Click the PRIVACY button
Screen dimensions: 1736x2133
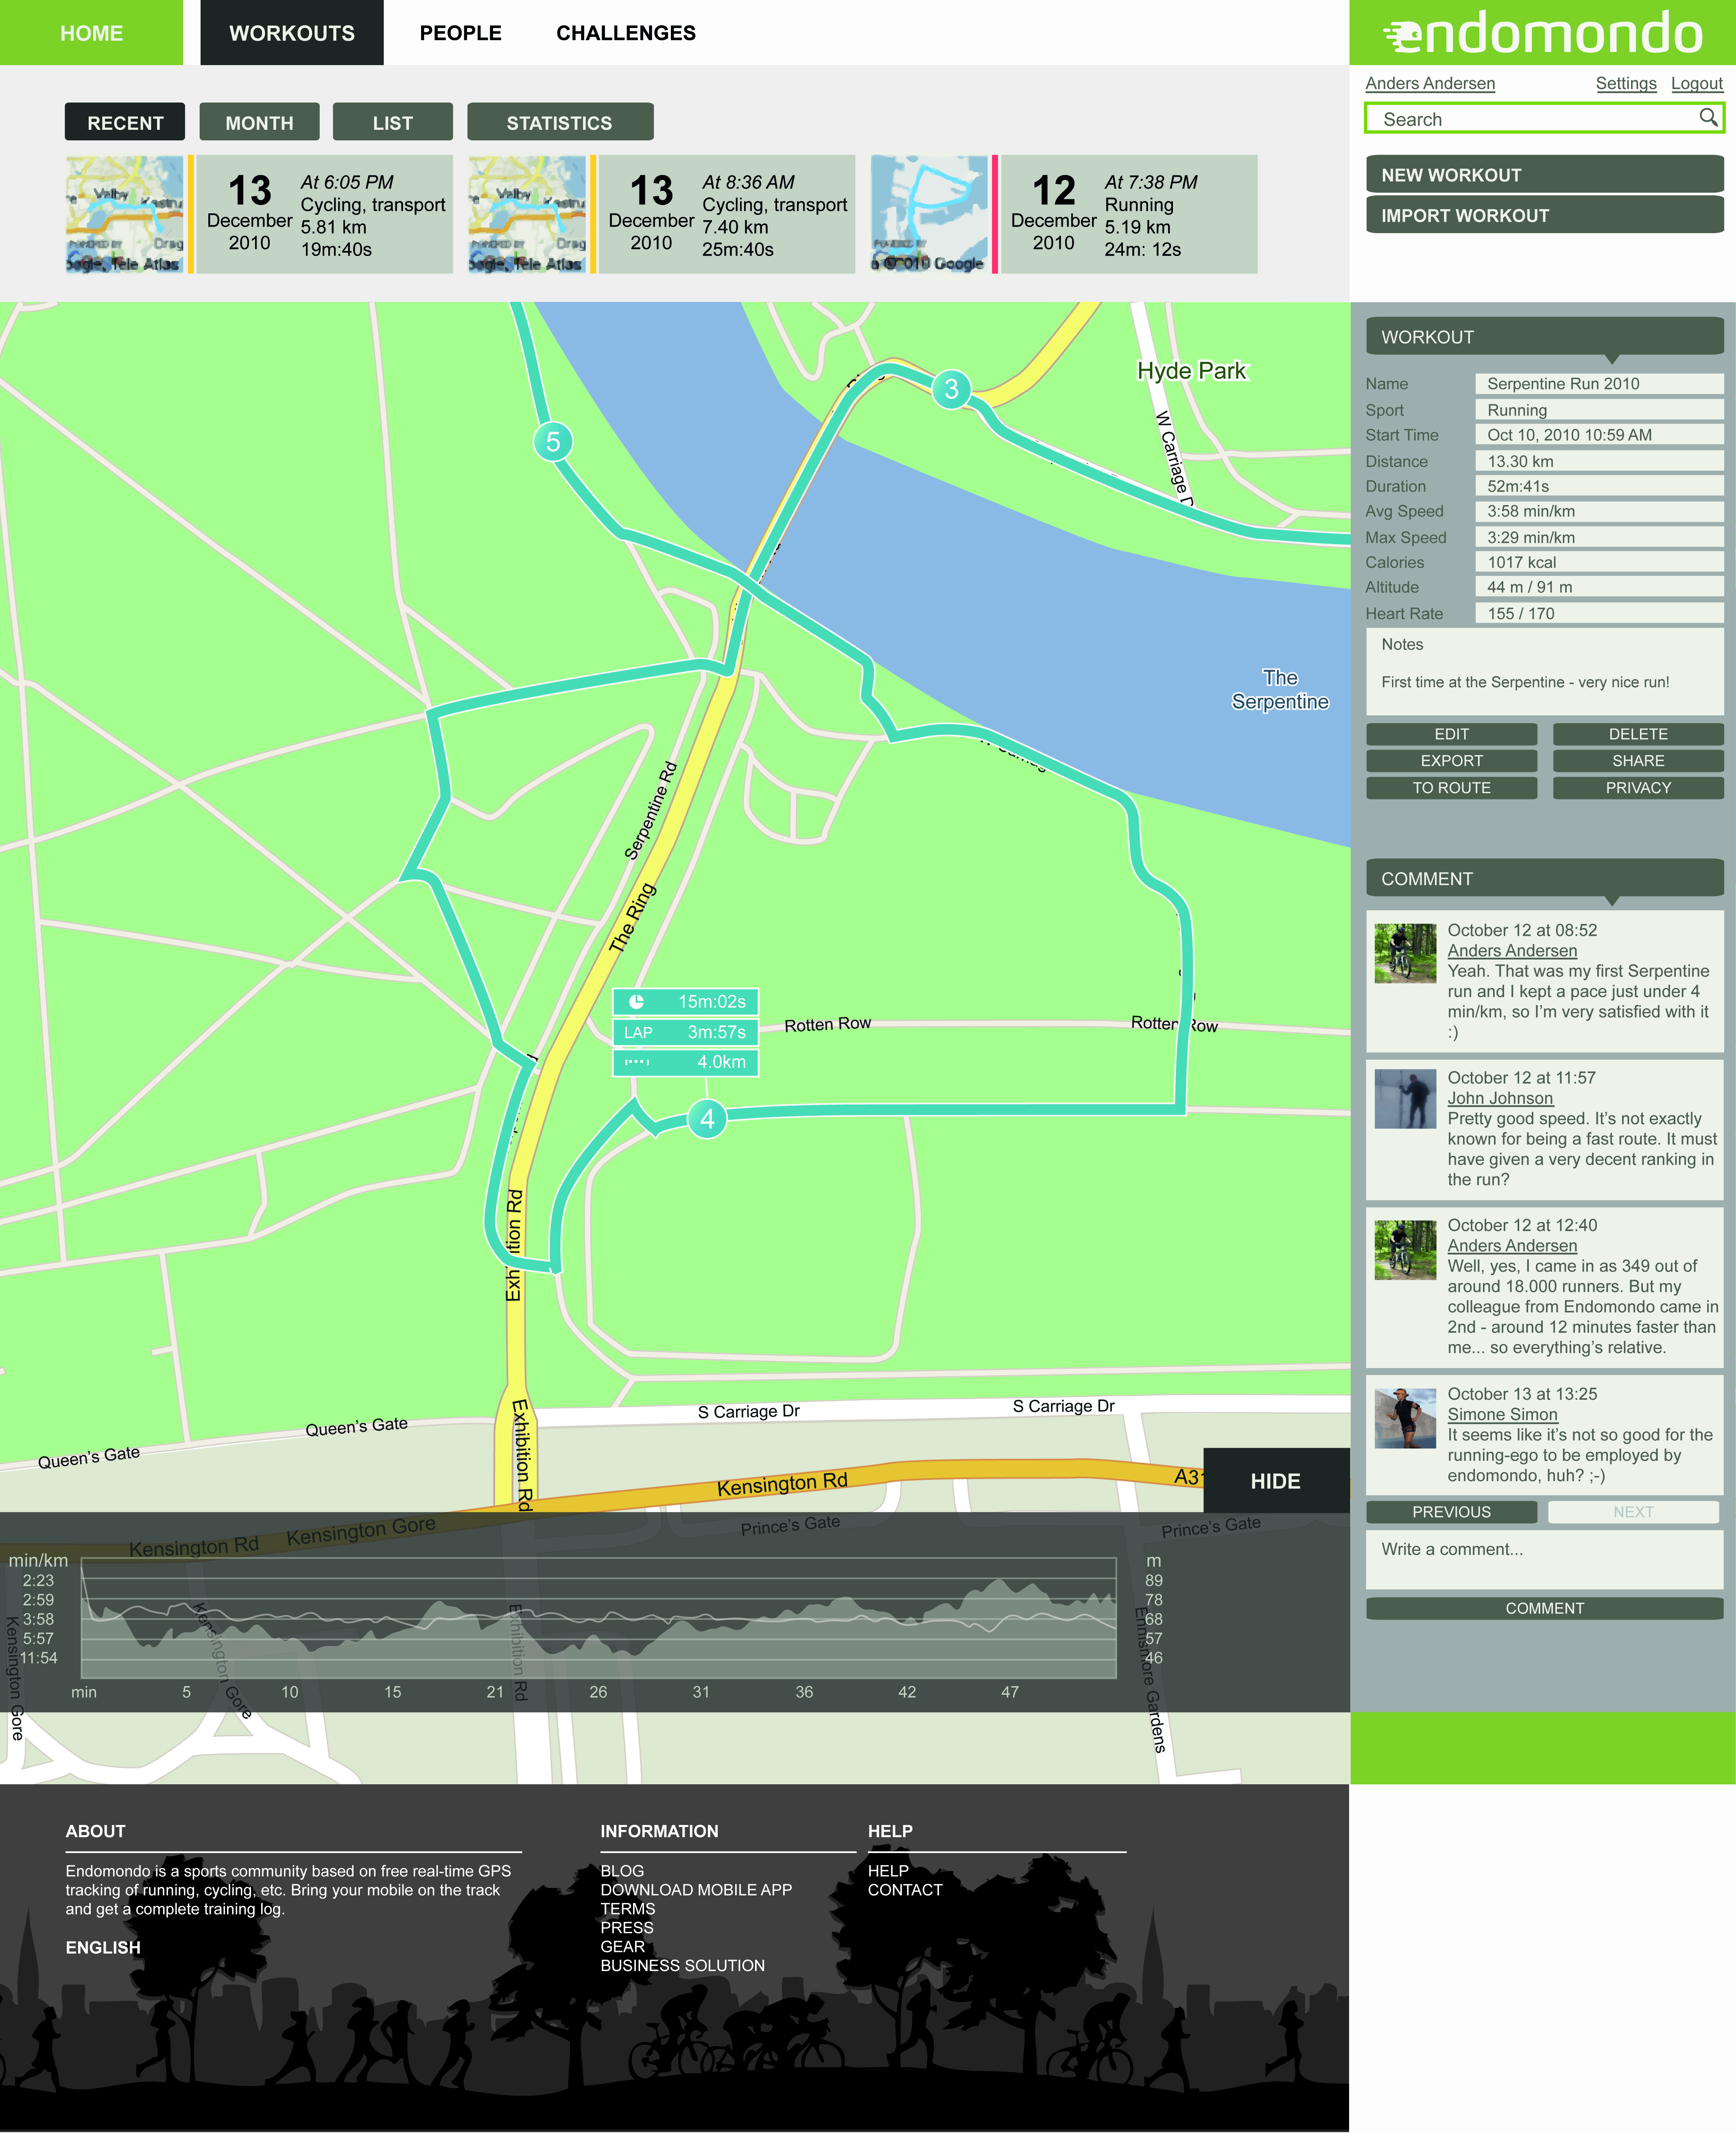point(1638,788)
